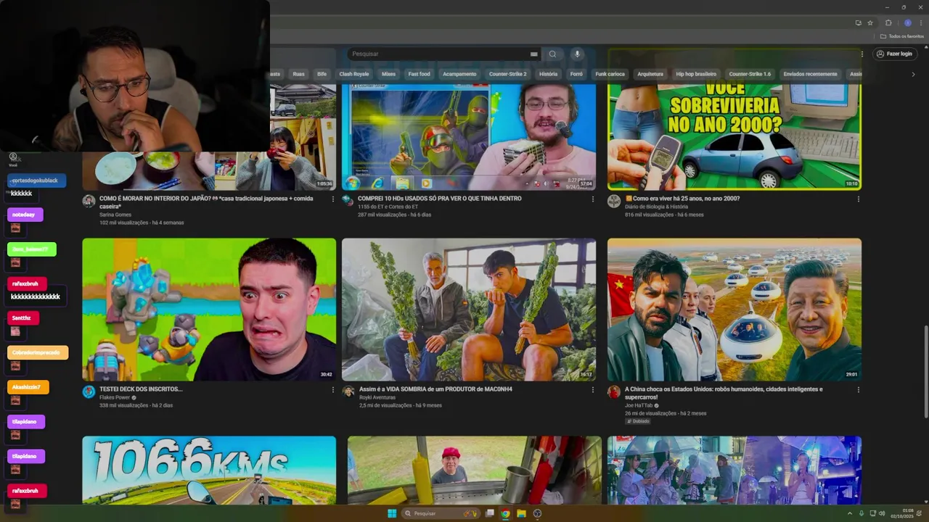The image size is (929, 522).
Task: Open options menu for the Japão interior video
Action: pyautogui.click(x=333, y=199)
